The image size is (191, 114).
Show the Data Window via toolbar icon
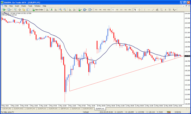pyautogui.click(x=20, y=10)
